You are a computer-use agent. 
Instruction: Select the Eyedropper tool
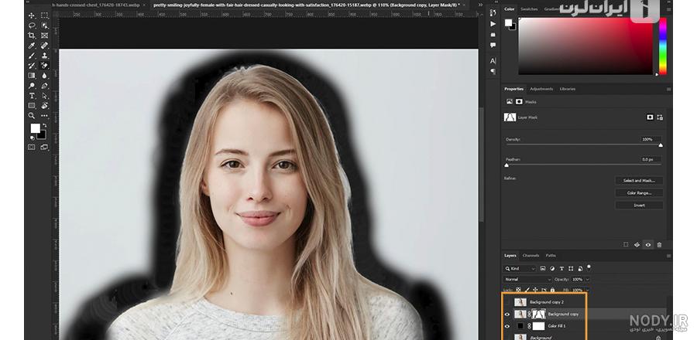tap(32, 46)
